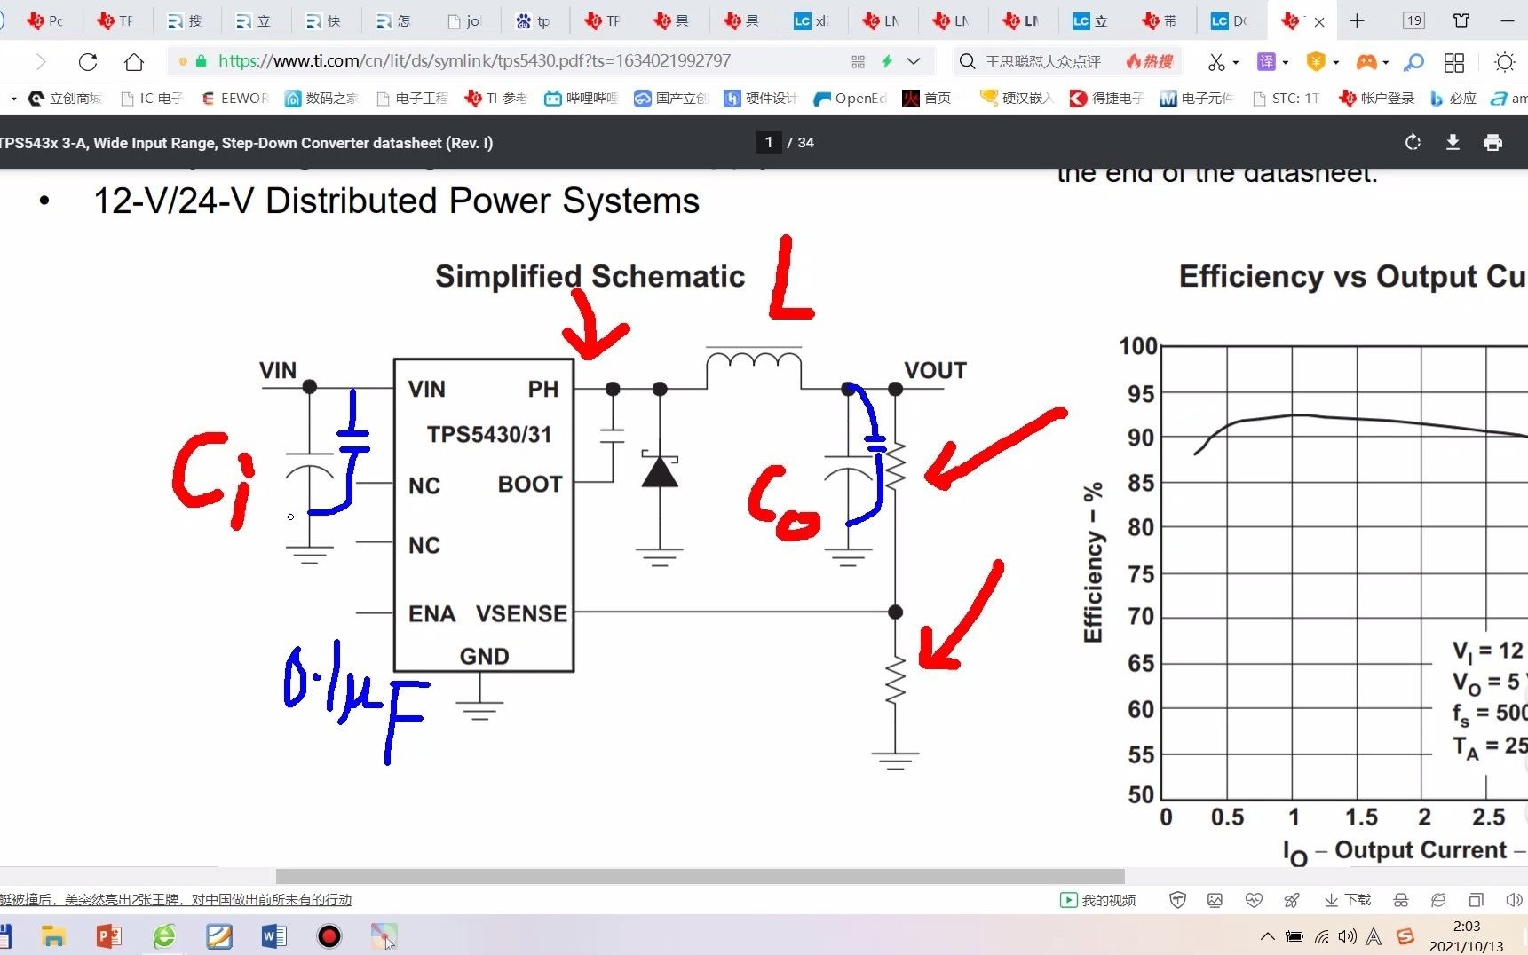The height and width of the screenshot is (955, 1528).
Task: Open the picture icon in the status bar
Action: click(1215, 900)
